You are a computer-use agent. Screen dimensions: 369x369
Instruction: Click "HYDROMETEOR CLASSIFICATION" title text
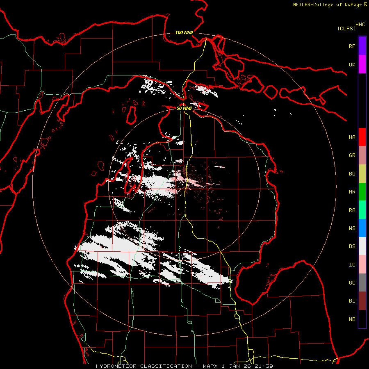click(144, 366)
